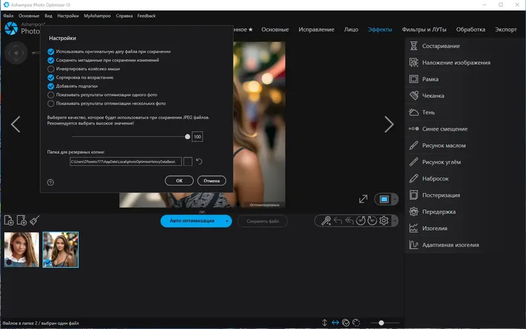
Task: Confirm settings with OK button
Action: pyautogui.click(x=179, y=181)
